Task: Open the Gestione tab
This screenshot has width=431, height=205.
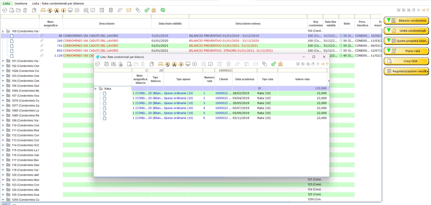Action: pos(21,3)
